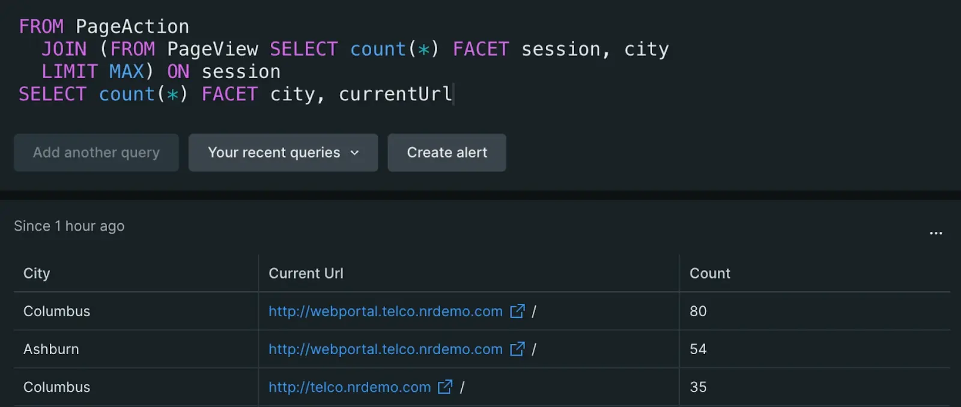The height and width of the screenshot is (407, 961).
Task: Follow the http://telco.nrdemo.com link
Action: pos(350,387)
